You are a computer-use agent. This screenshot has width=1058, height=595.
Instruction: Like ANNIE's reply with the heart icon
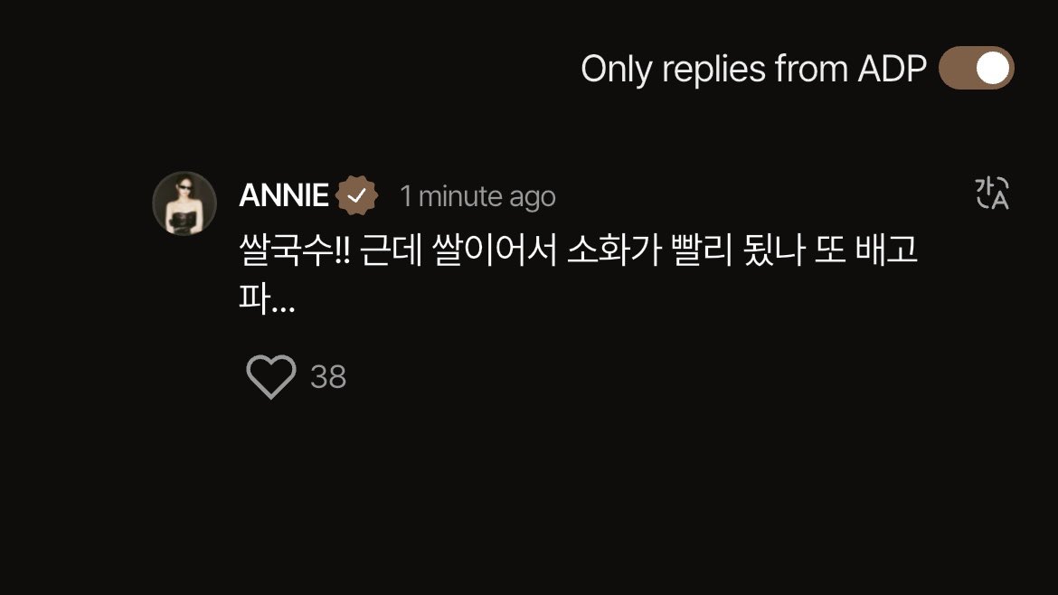click(271, 376)
